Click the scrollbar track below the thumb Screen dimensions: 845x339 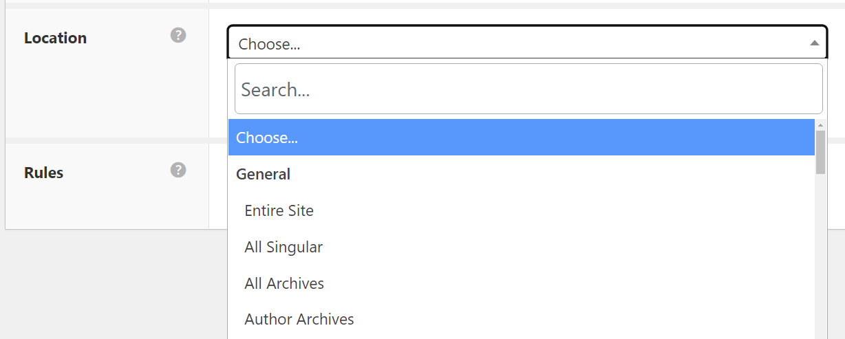tap(820, 261)
